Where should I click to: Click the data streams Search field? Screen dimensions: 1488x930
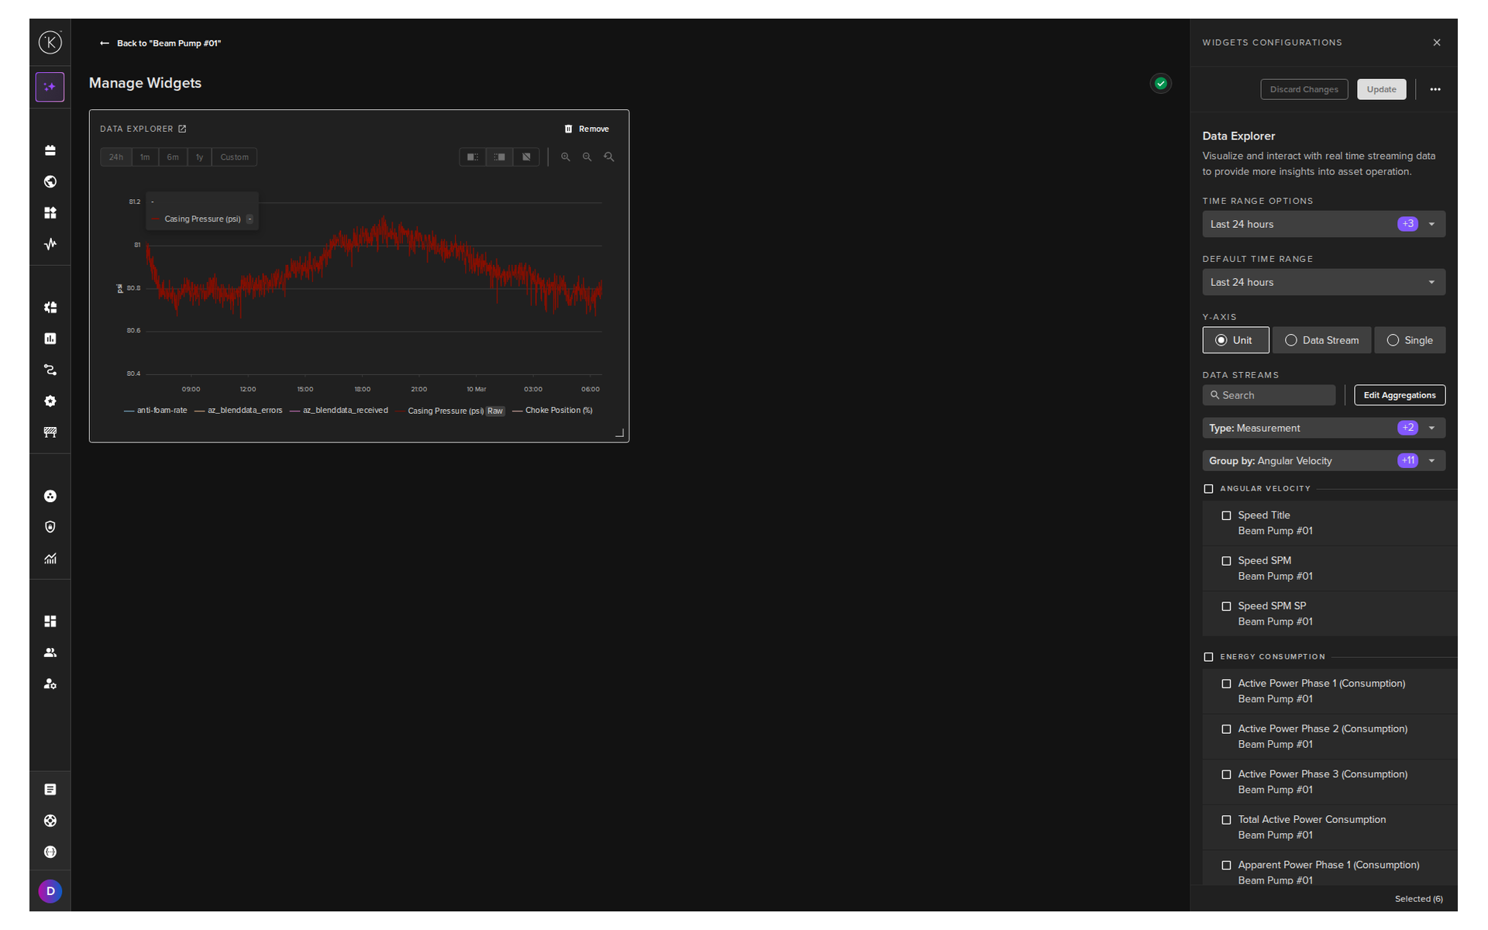click(1269, 395)
